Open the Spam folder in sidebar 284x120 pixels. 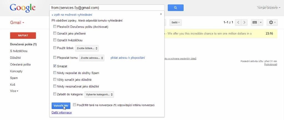[x=14, y=78]
